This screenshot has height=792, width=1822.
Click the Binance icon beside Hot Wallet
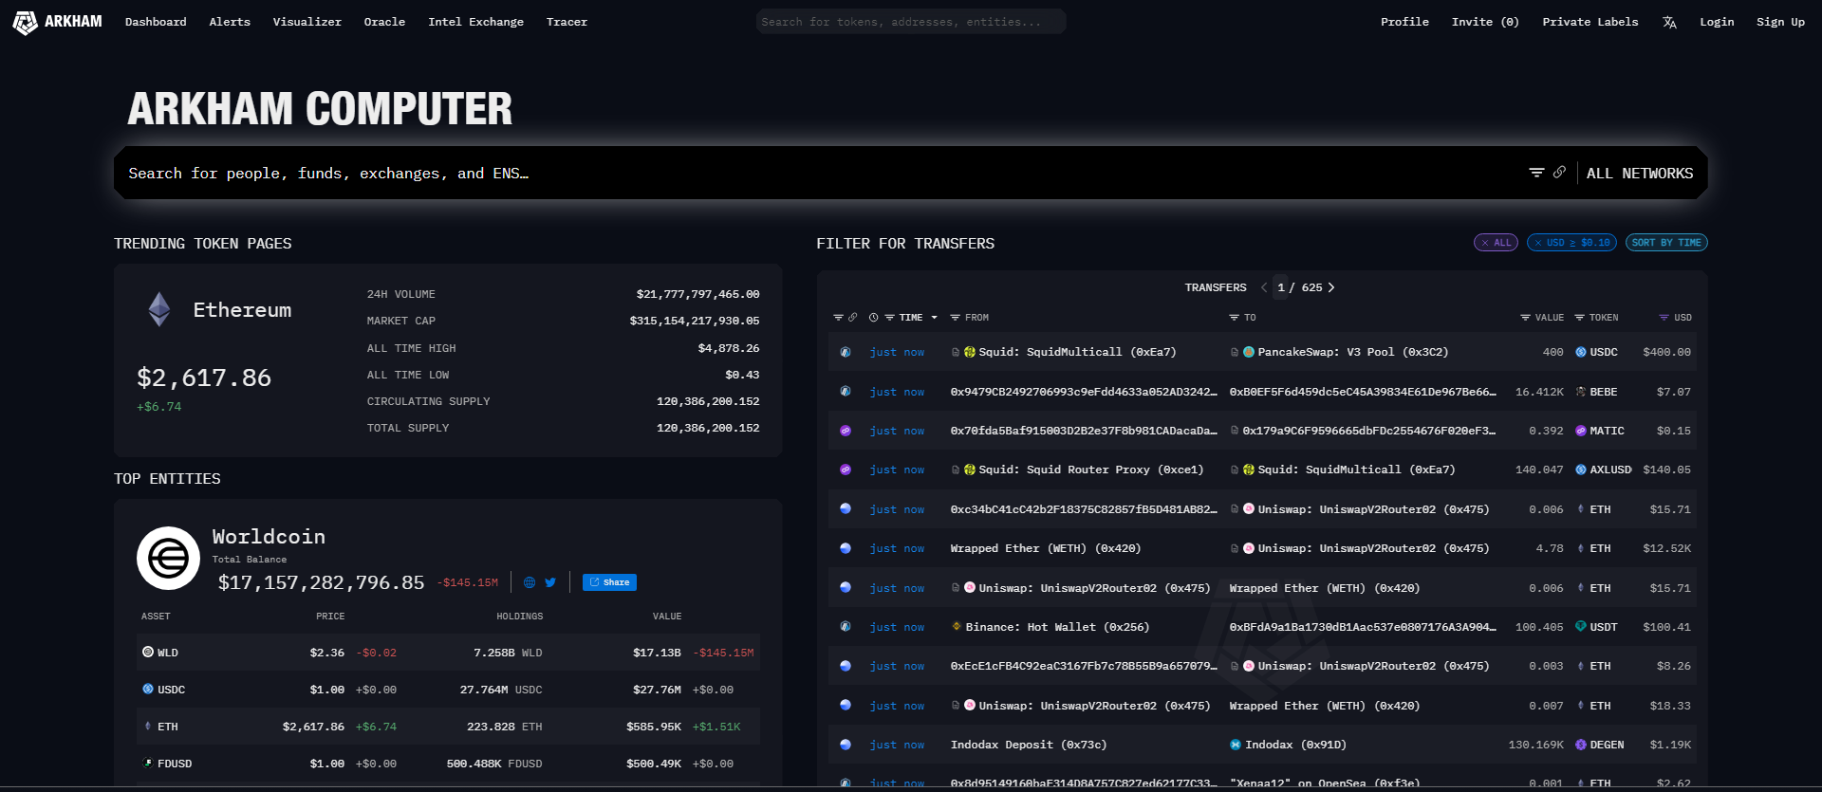pos(957,626)
